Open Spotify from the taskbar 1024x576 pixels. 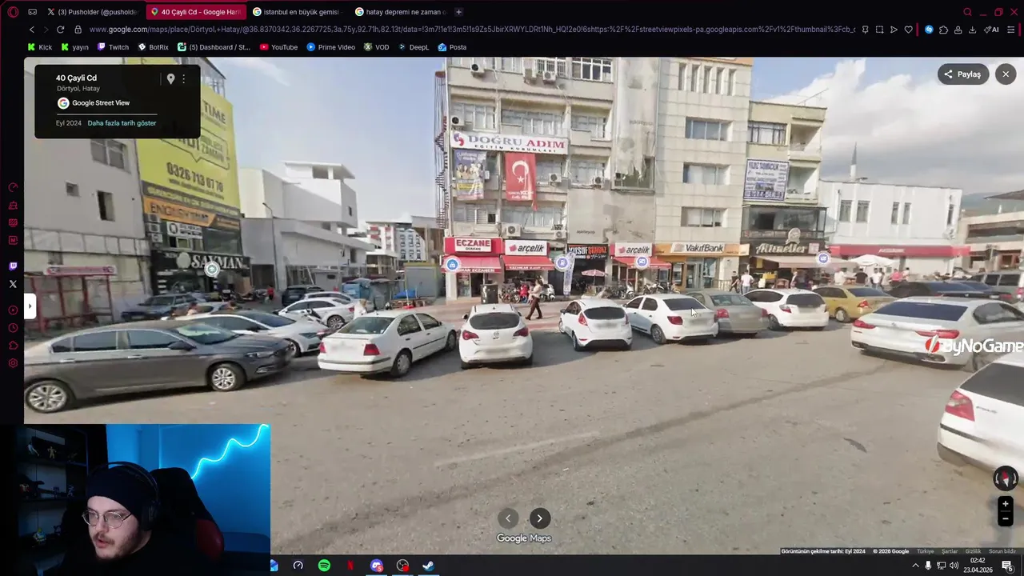(x=324, y=566)
